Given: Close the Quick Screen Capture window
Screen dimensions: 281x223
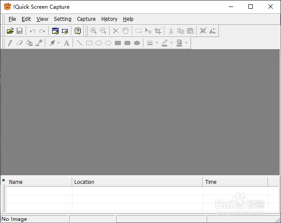Looking at the screenshot, I should tap(271, 7).
